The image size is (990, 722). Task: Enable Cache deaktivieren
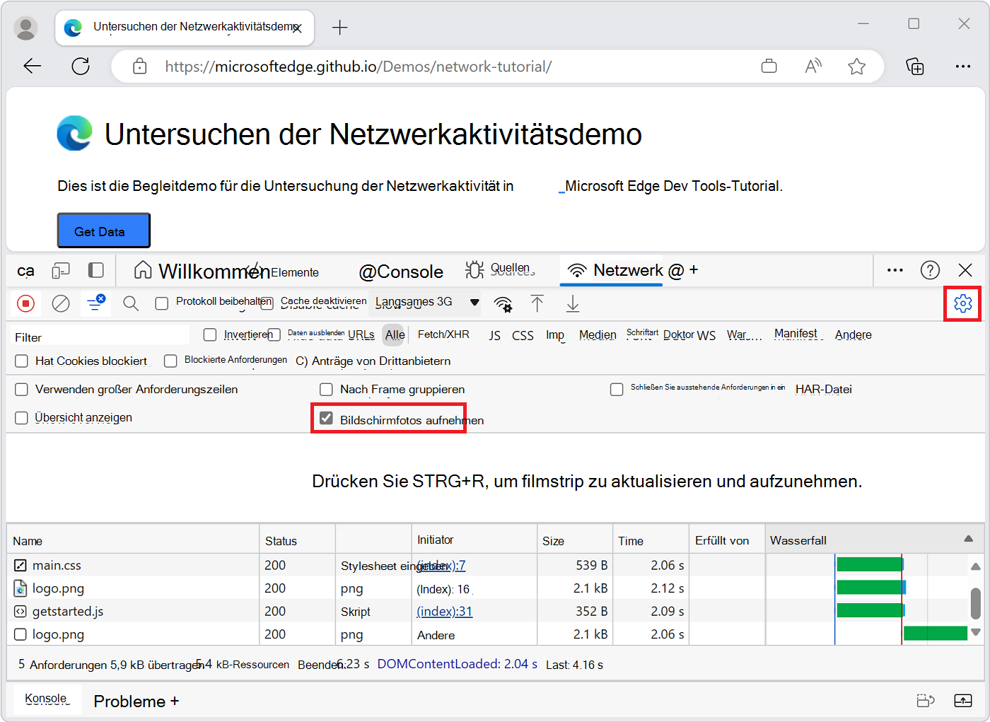point(267,303)
